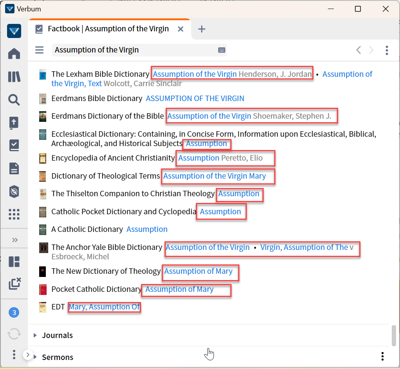The height and width of the screenshot is (369, 400).
Task: Maximize the Verbum window
Action: point(358,9)
